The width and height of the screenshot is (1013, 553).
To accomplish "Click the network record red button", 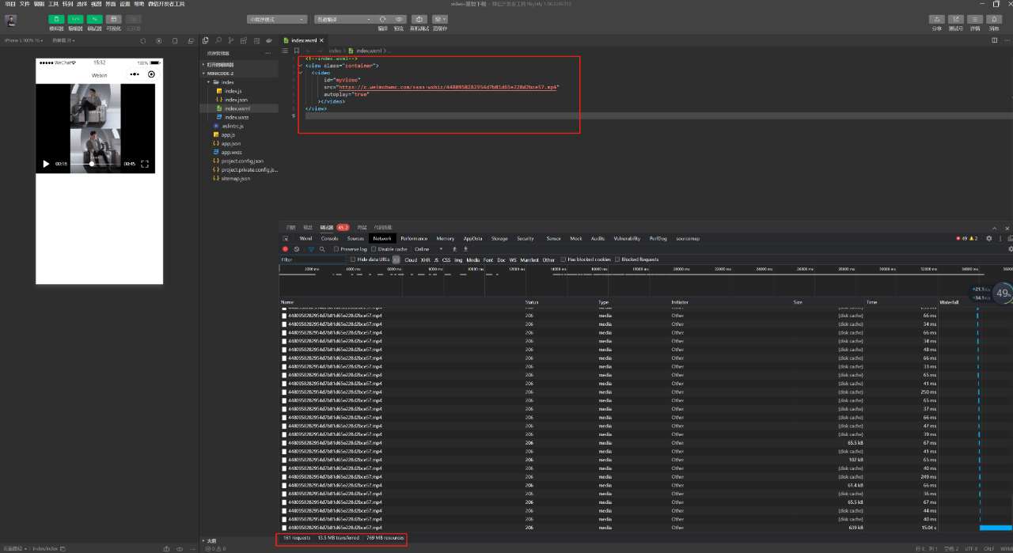I will click(x=286, y=248).
